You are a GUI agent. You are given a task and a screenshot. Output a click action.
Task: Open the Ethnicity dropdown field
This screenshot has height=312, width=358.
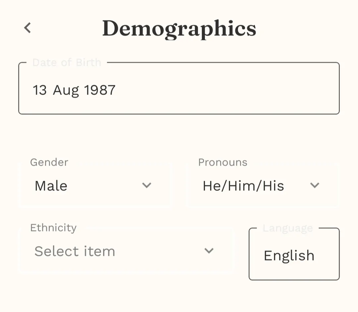point(127,251)
